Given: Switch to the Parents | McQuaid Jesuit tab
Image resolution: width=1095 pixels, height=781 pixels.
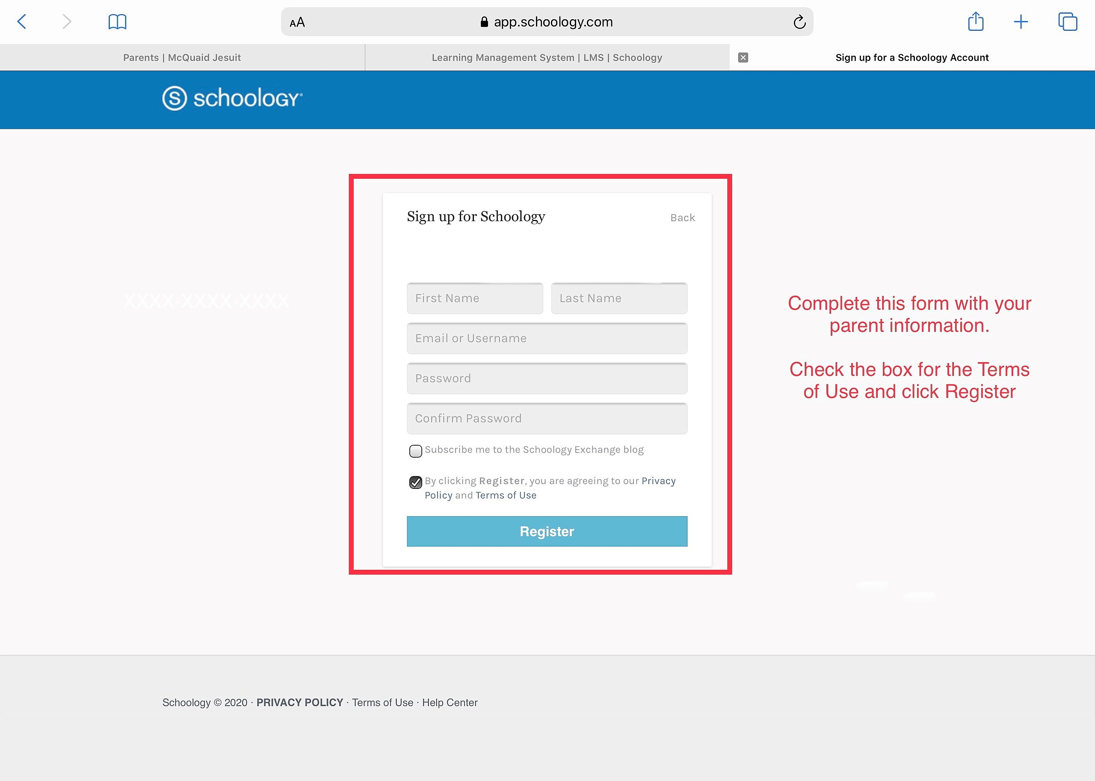Looking at the screenshot, I should pos(182,58).
